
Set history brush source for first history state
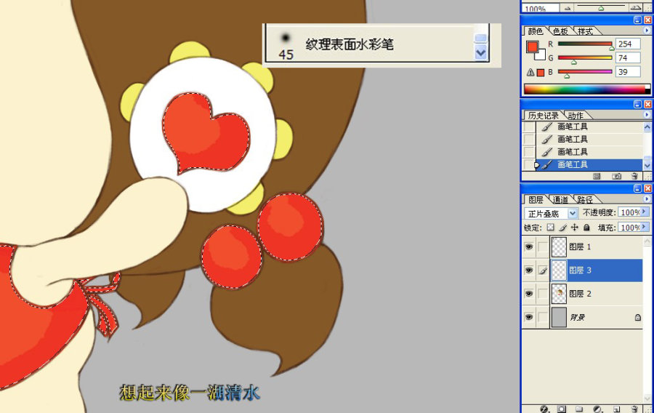pyautogui.click(x=528, y=127)
